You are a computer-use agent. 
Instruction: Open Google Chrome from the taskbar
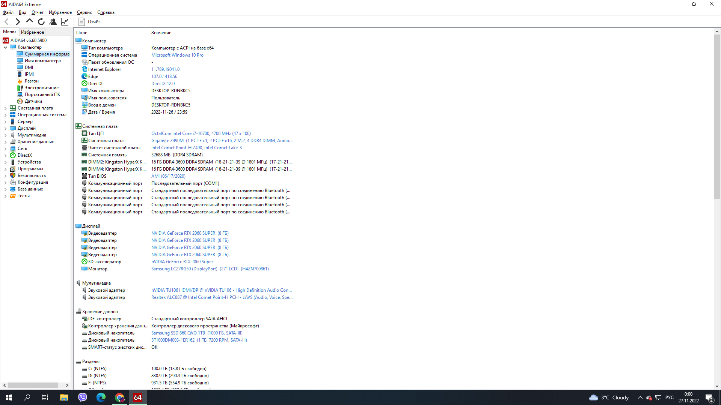point(119,397)
